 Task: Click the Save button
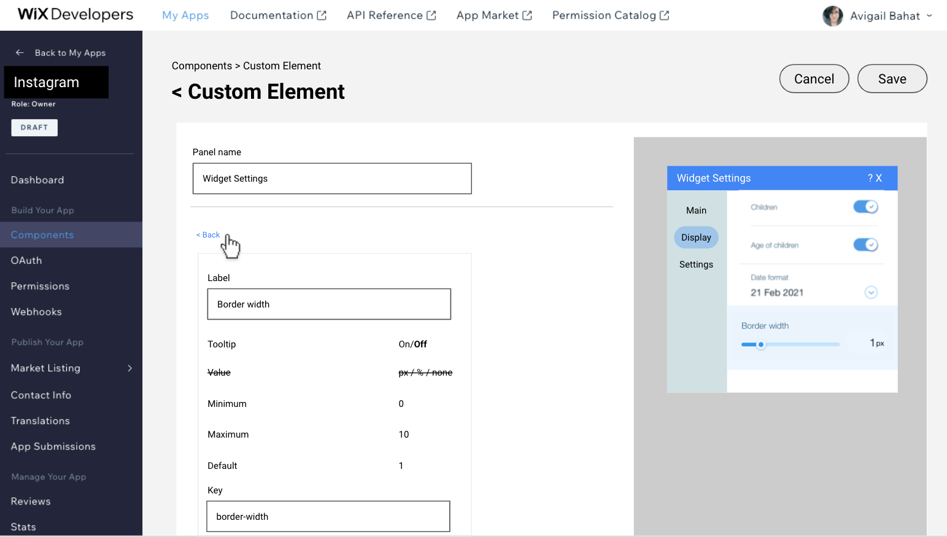click(892, 79)
